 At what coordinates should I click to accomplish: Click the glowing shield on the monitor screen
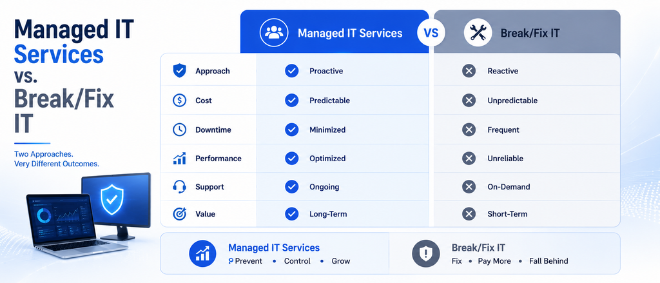(x=112, y=200)
